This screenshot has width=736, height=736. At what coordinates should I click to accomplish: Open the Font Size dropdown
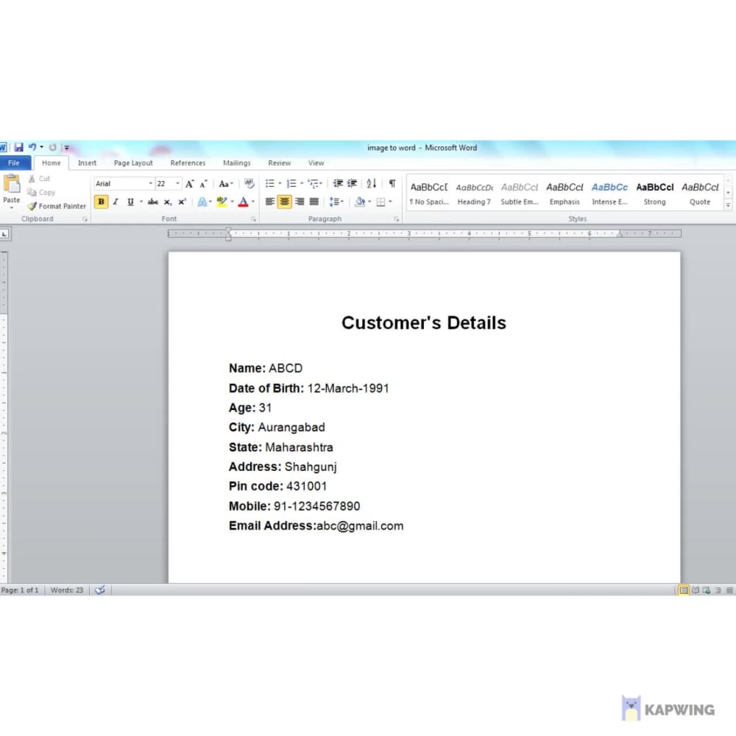tap(175, 183)
